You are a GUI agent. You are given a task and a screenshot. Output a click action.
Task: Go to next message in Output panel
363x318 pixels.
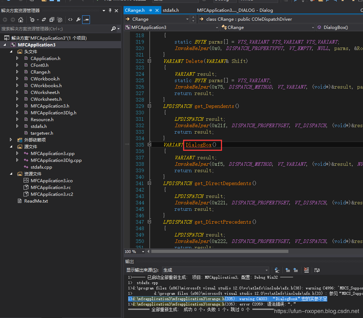(x=296, y=270)
